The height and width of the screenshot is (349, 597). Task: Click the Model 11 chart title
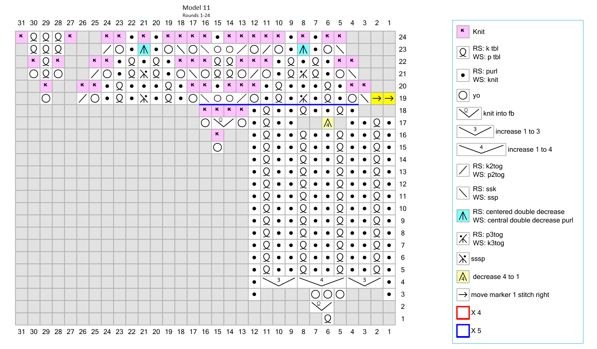point(196,7)
